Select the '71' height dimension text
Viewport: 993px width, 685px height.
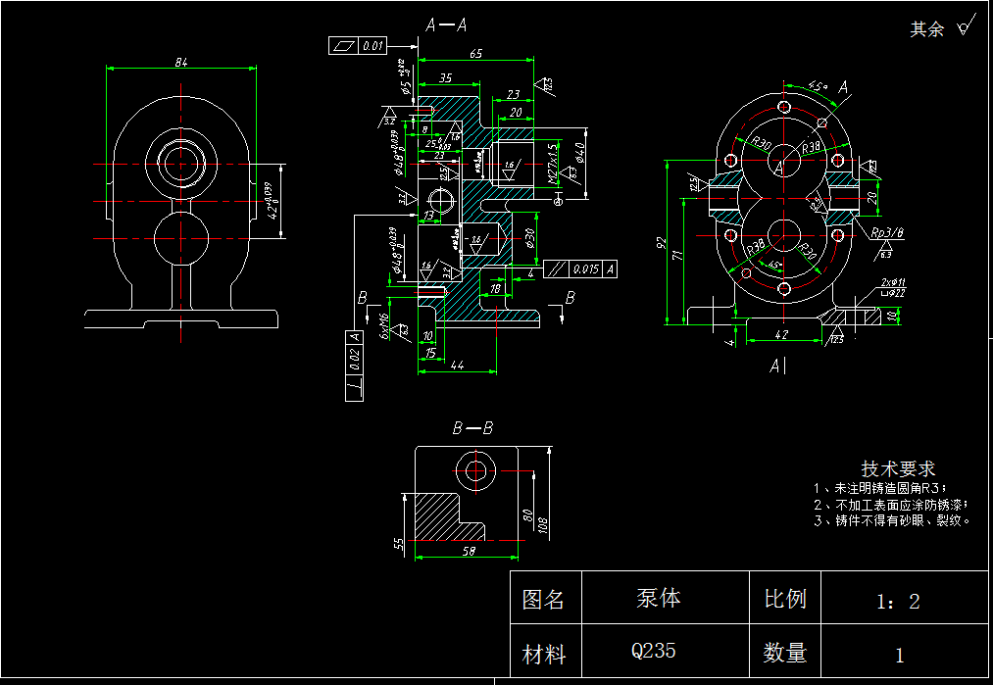pyautogui.click(x=677, y=256)
